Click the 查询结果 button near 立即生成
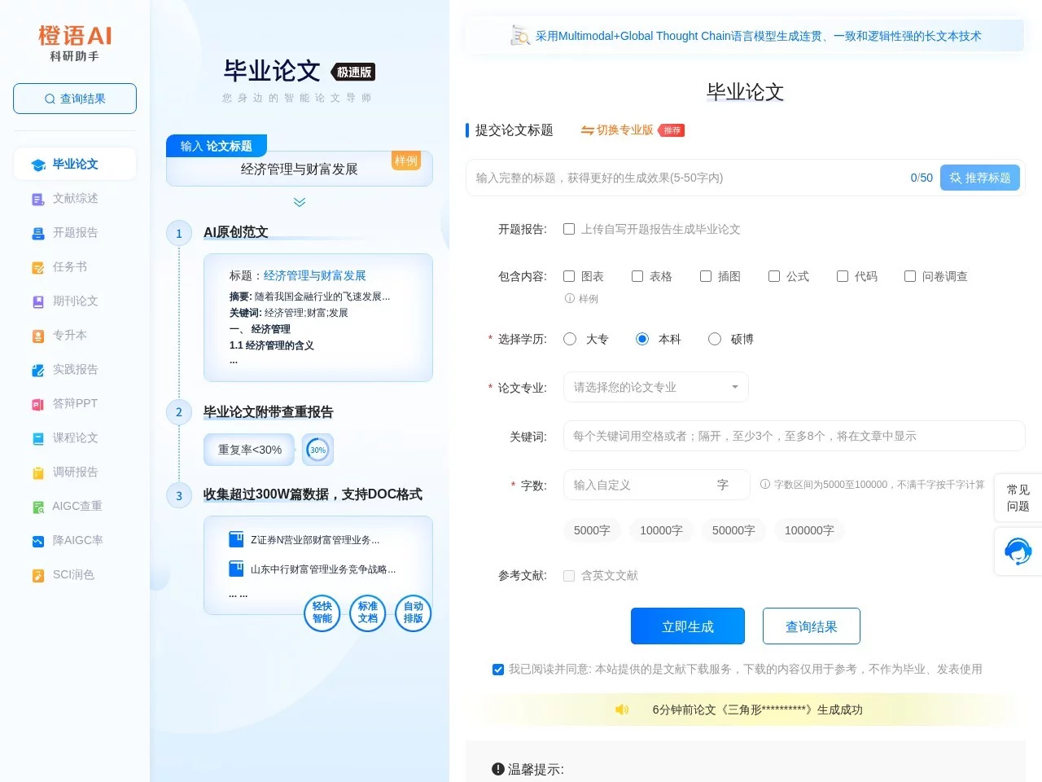 click(x=811, y=626)
